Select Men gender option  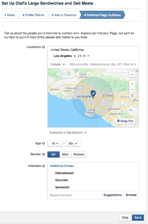pos(65,154)
